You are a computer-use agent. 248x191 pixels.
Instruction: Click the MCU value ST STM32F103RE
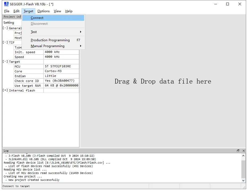click(x=61, y=67)
